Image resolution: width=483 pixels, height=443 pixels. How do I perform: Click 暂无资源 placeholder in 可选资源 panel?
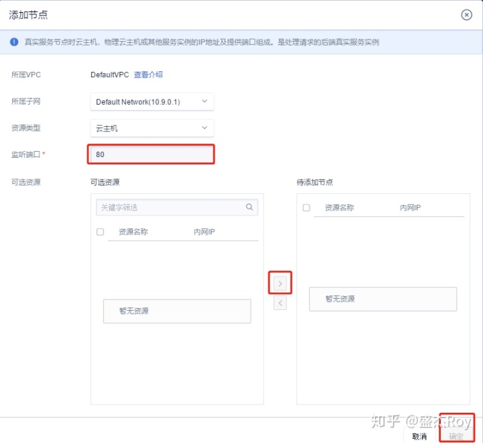coord(177,311)
